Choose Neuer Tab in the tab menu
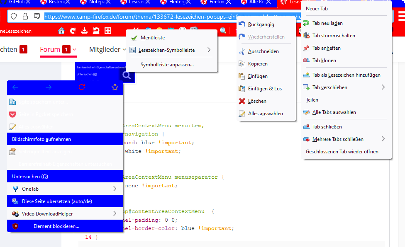Viewport: 405px width, 247px height. coord(346,9)
